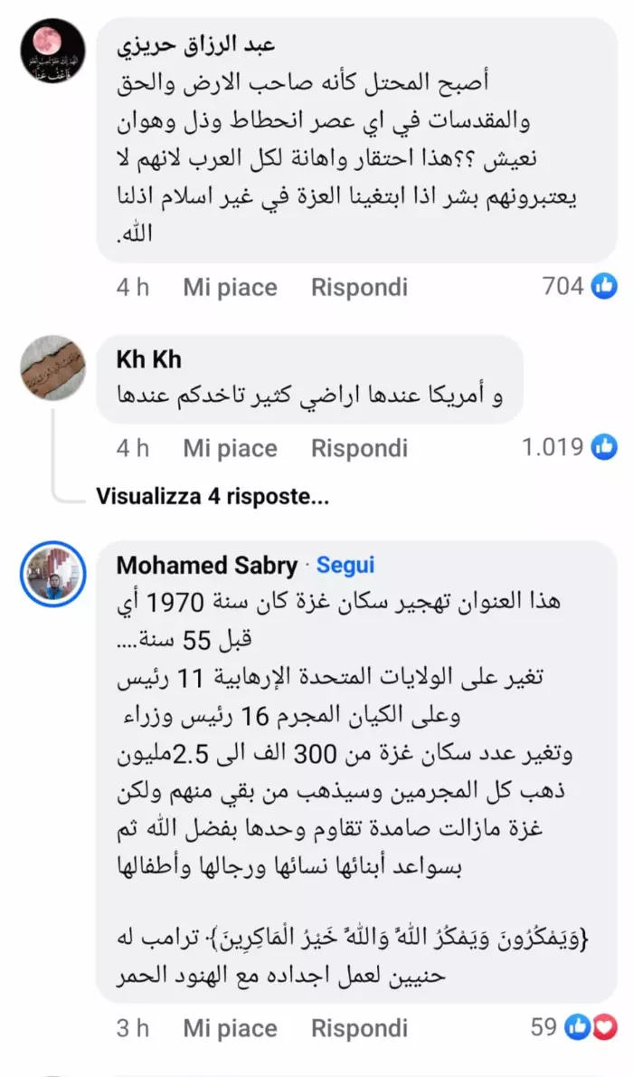The width and height of the screenshot is (633, 1077).
Task: Open the Mohamed Sabry name link
Action: pos(207,566)
